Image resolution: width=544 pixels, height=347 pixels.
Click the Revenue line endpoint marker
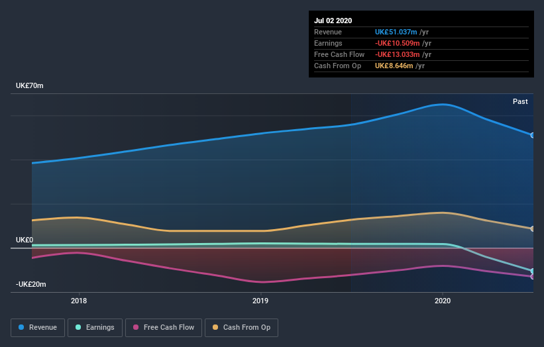pyautogui.click(x=532, y=135)
